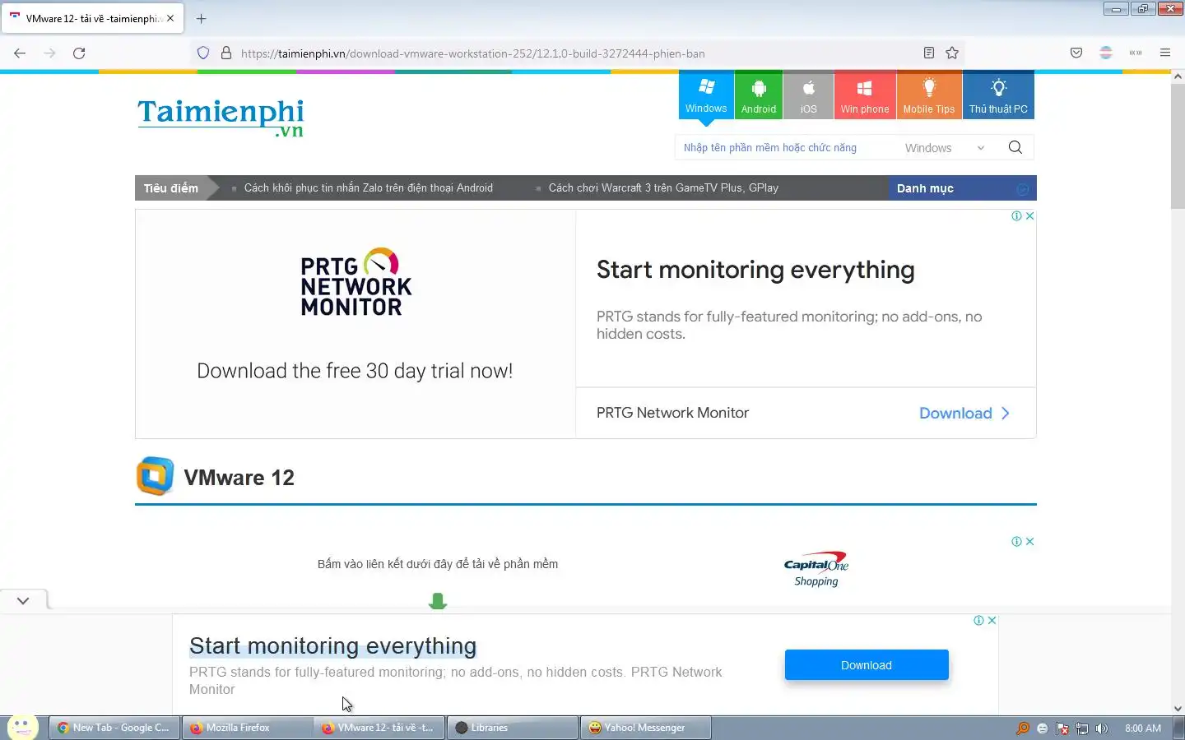Click the bottom ad info icon
The width and height of the screenshot is (1185, 740).
978,621
